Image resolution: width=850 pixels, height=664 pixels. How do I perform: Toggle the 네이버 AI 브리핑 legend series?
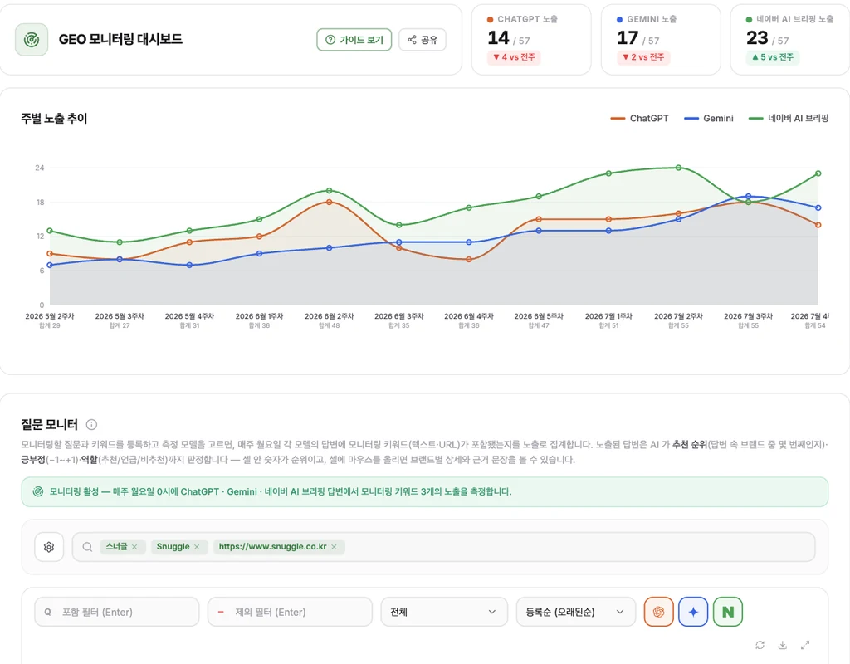point(789,118)
